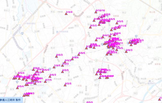The height and width of the screenshot is (103, 162).
Task: Open the marker labeled 1/4/5
Action: coord(54,67)
